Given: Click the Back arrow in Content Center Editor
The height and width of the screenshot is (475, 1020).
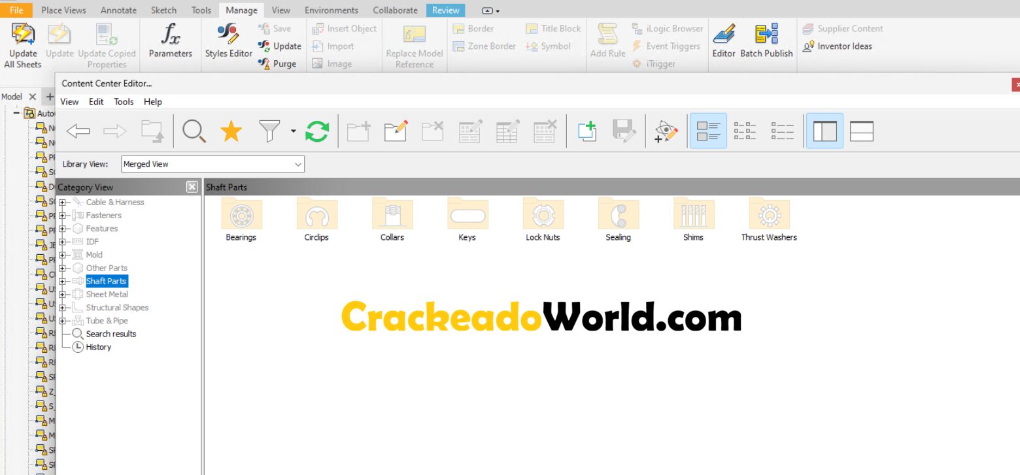Looking at the screenshot, I should coord(78,131).
